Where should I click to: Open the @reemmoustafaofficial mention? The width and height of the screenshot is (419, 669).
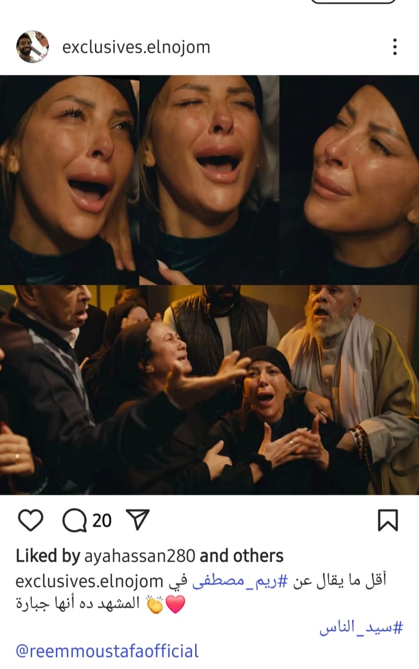pyautogui.click(x=107, y=651)
